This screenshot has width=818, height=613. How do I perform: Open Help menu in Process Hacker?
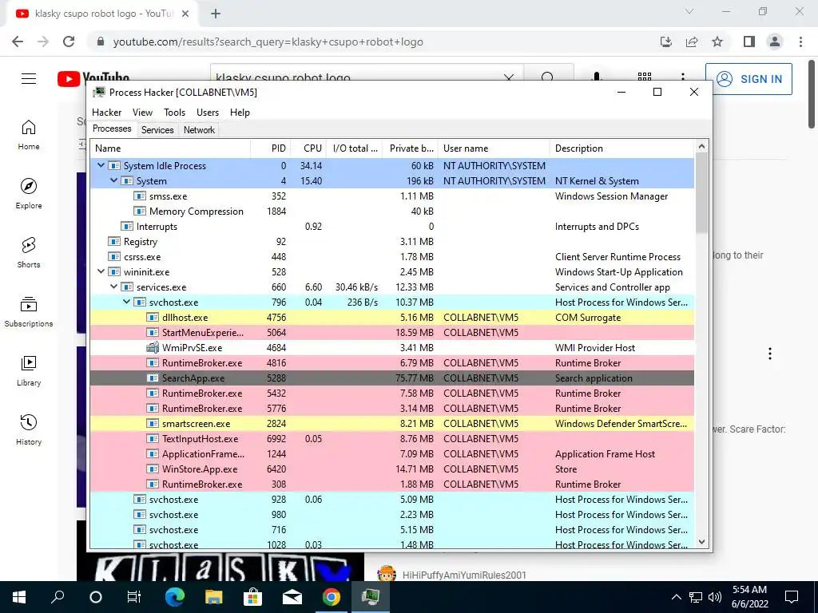240,112
